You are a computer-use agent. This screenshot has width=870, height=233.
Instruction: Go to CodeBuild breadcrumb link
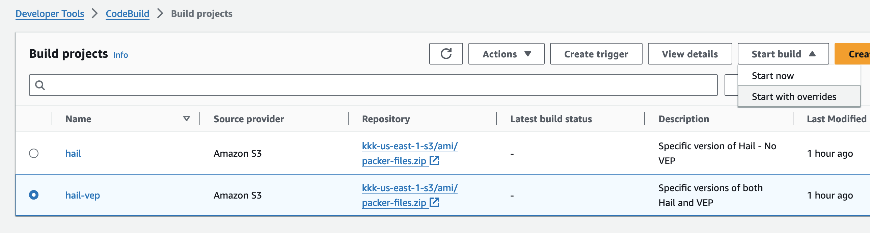point(127,14)
